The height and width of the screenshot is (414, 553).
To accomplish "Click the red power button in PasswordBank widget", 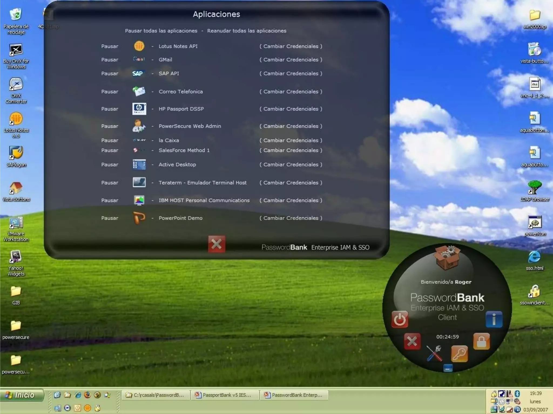I will click(400, 320).
